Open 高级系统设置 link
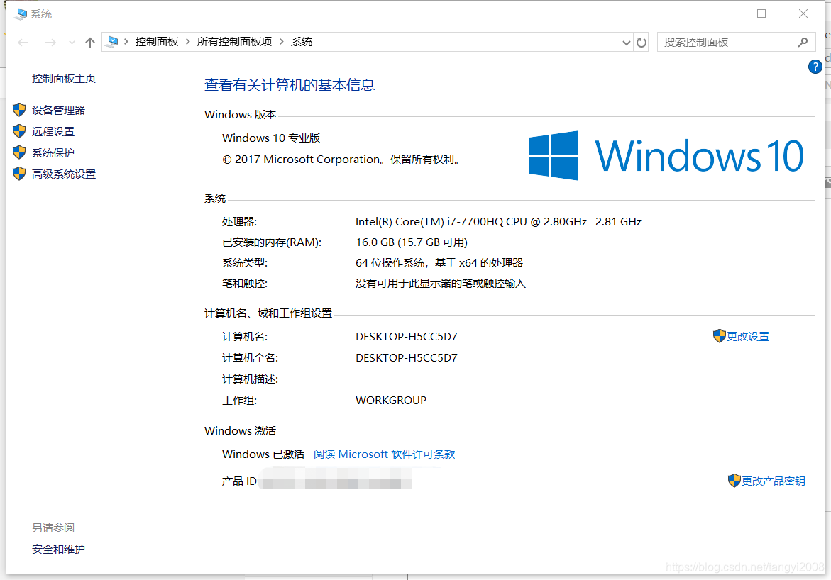Viewport: 831px width, 580px height. pos(64,174)
